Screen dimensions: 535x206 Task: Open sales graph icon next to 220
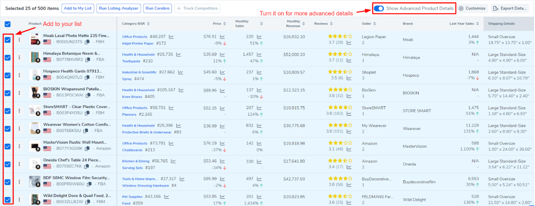click(x=259, y=36)
